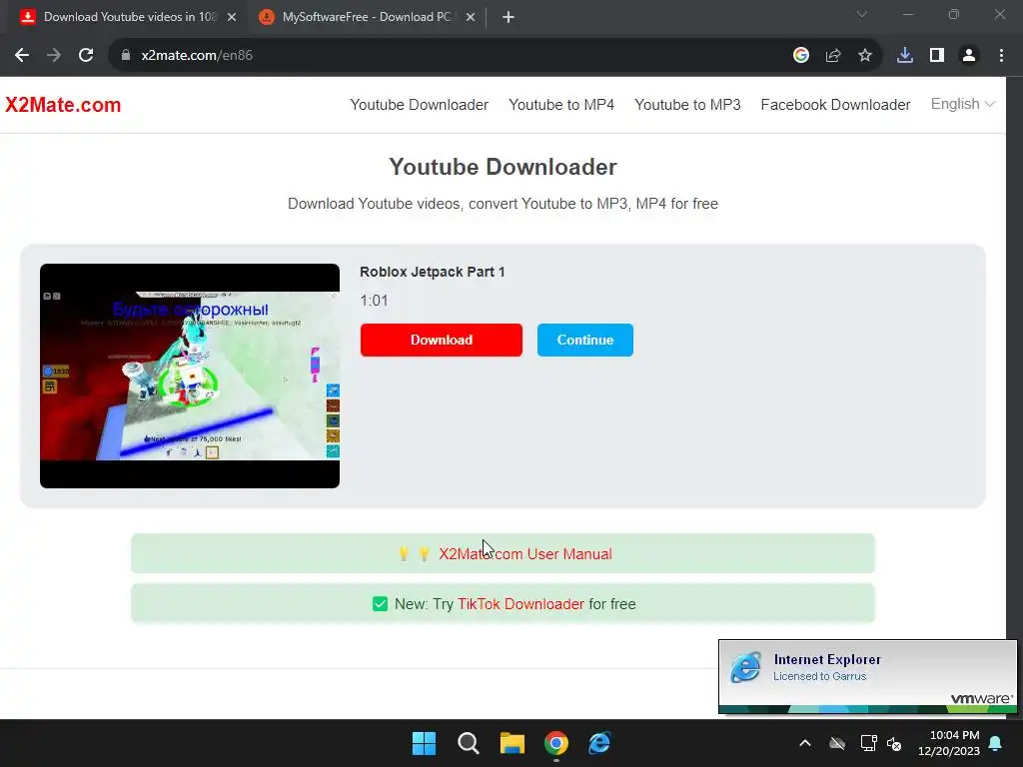The width and height of the screenshot is (1023, 767).
Task: Click the Youtube Downloader page heading
Action: point(504,167)
